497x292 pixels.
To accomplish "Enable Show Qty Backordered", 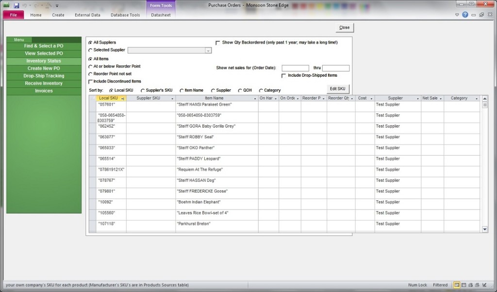I will 219,42.
